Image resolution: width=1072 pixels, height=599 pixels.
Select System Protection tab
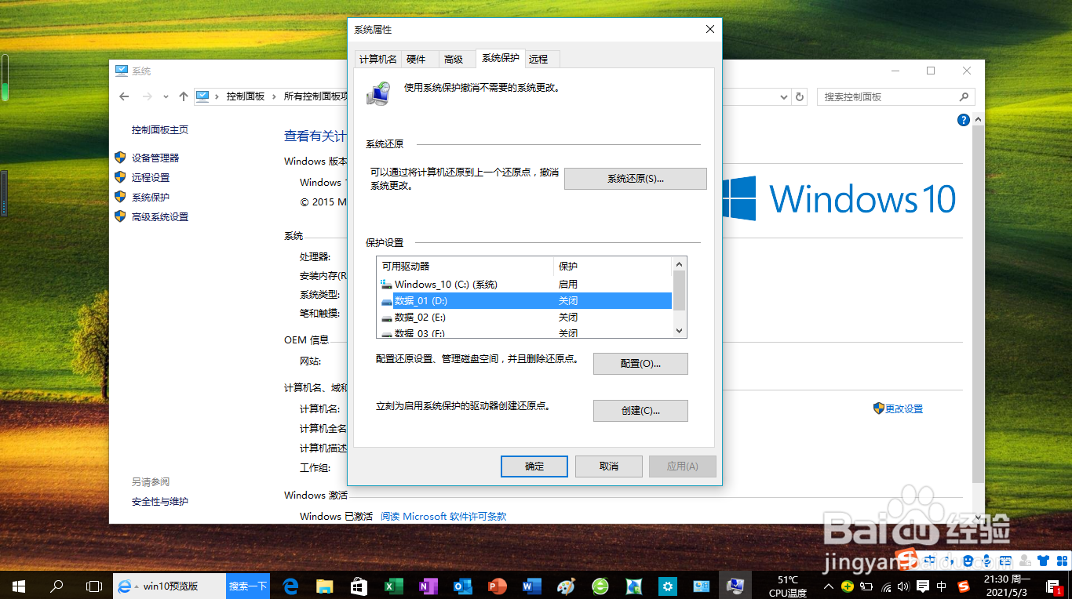(x=501, y=58)
